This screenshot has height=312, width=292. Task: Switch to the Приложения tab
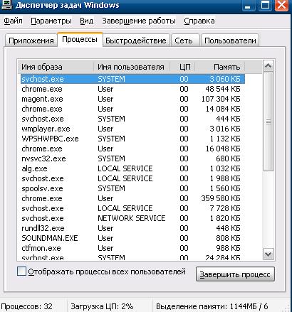[x=31, y=41]
